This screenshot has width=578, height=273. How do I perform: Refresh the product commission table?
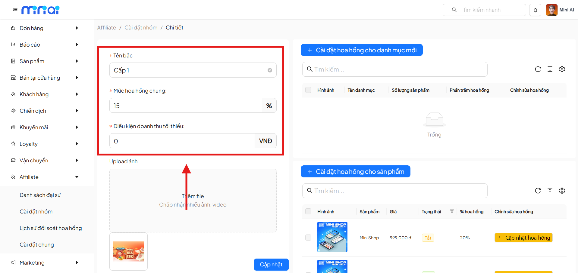click(x=538, y=191)
